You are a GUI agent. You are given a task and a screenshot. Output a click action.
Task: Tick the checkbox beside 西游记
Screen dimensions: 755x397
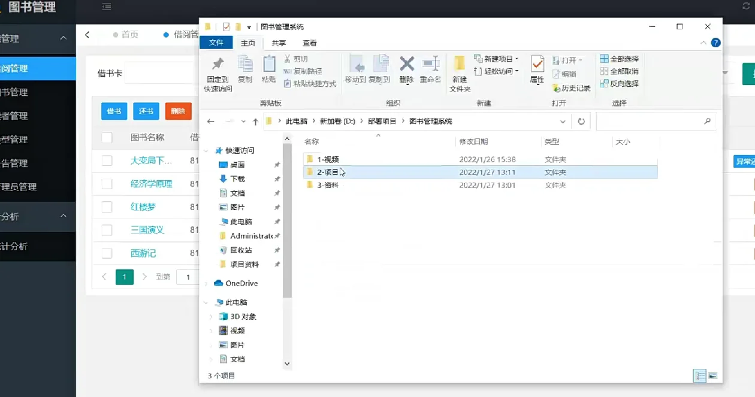click(x=107, y=253)
